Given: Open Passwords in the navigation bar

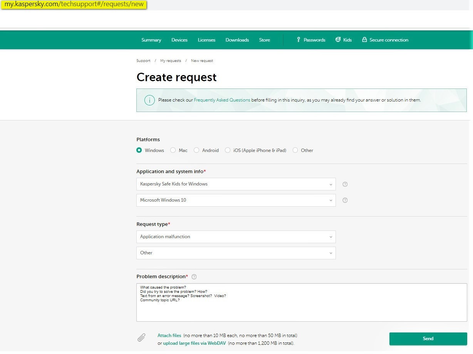Looking at the screenshot, I should pos(314,40).
